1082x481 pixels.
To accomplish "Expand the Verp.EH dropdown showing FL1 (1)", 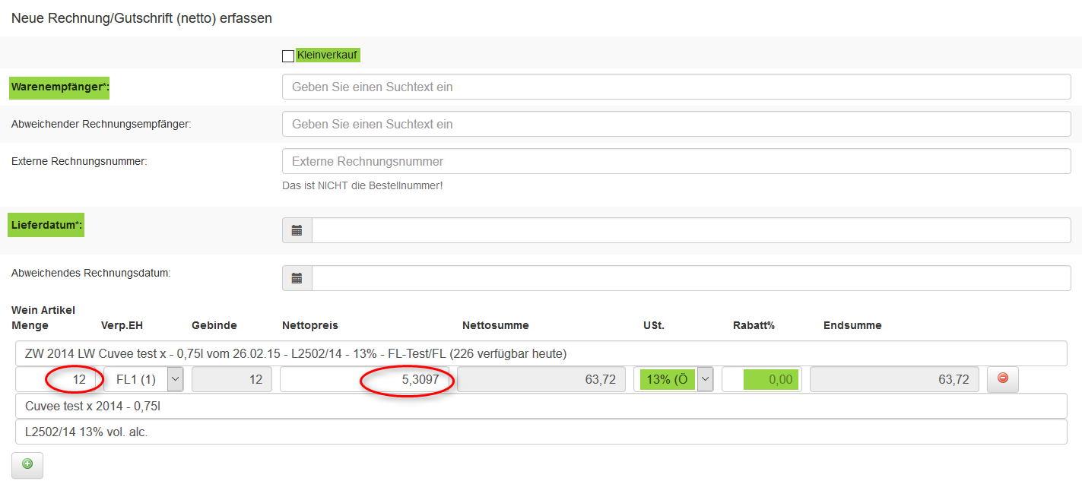I will click(175, 379).
